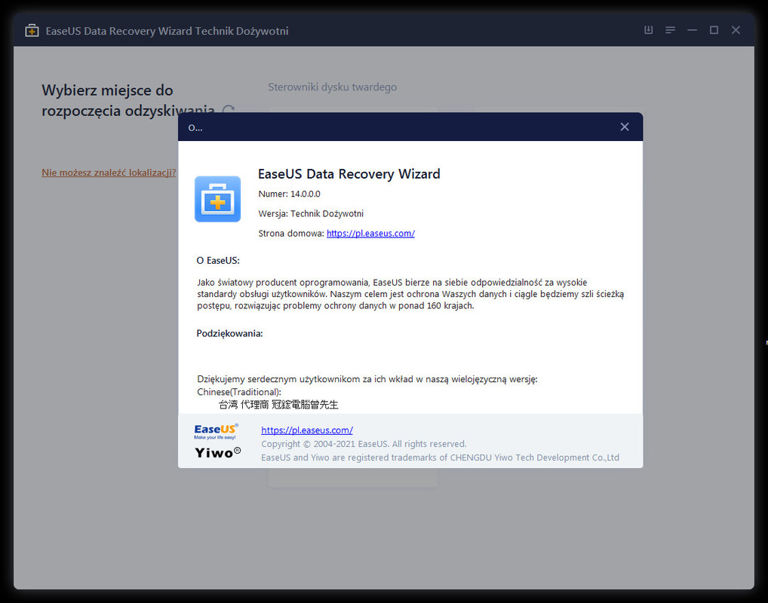Click the 'O EaseUS:' heading
The image size is (768, 603).
218,260
